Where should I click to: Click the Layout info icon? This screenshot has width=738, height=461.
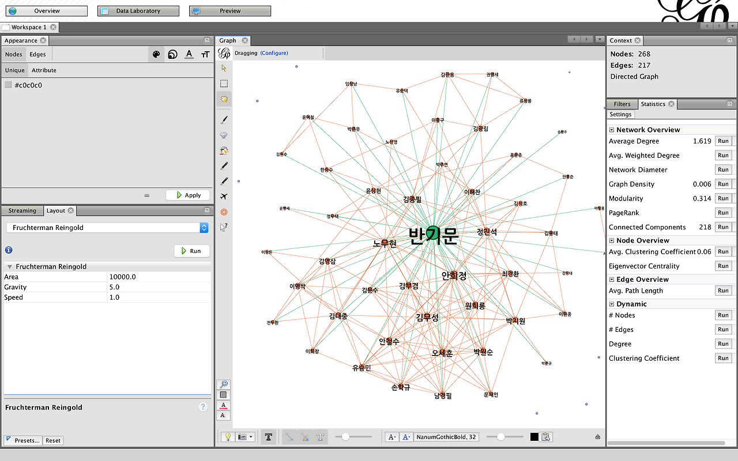(9, 250)
